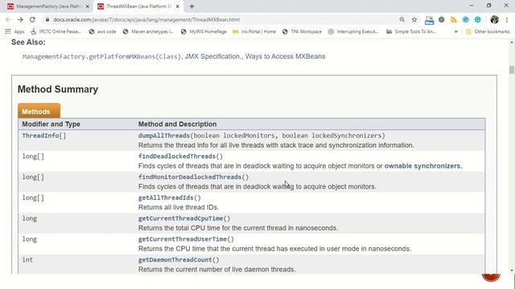This screenshot has width=515, height=289.
Task: Click the download extension icon in toolbar
Action: [x=429, y=20]
